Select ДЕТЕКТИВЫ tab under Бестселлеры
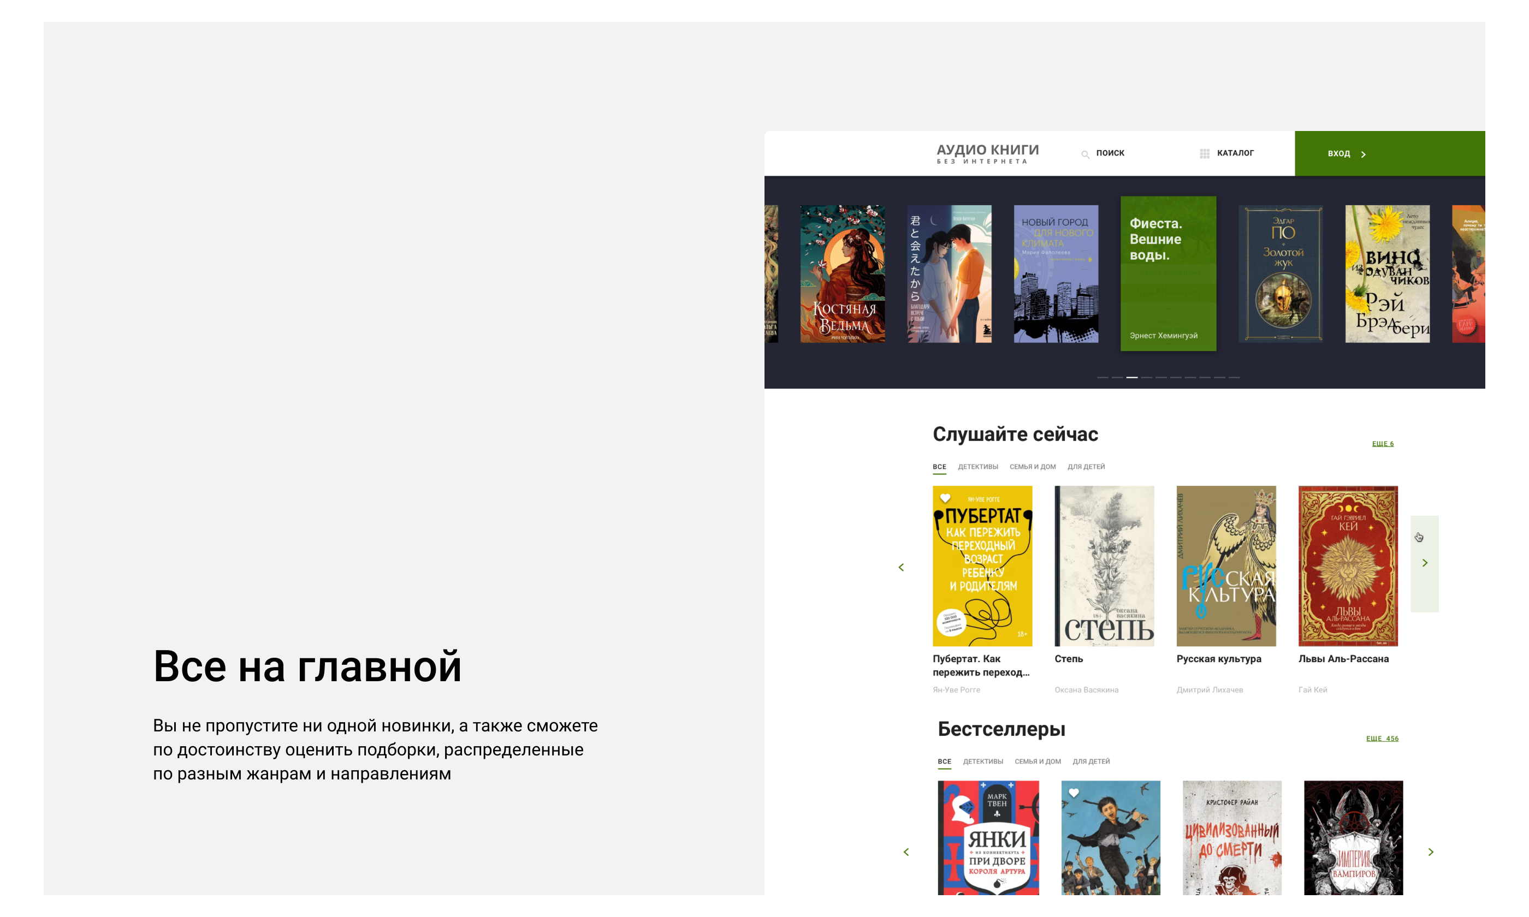 coord(983,761)
